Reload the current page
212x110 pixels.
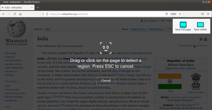(15, 14)
